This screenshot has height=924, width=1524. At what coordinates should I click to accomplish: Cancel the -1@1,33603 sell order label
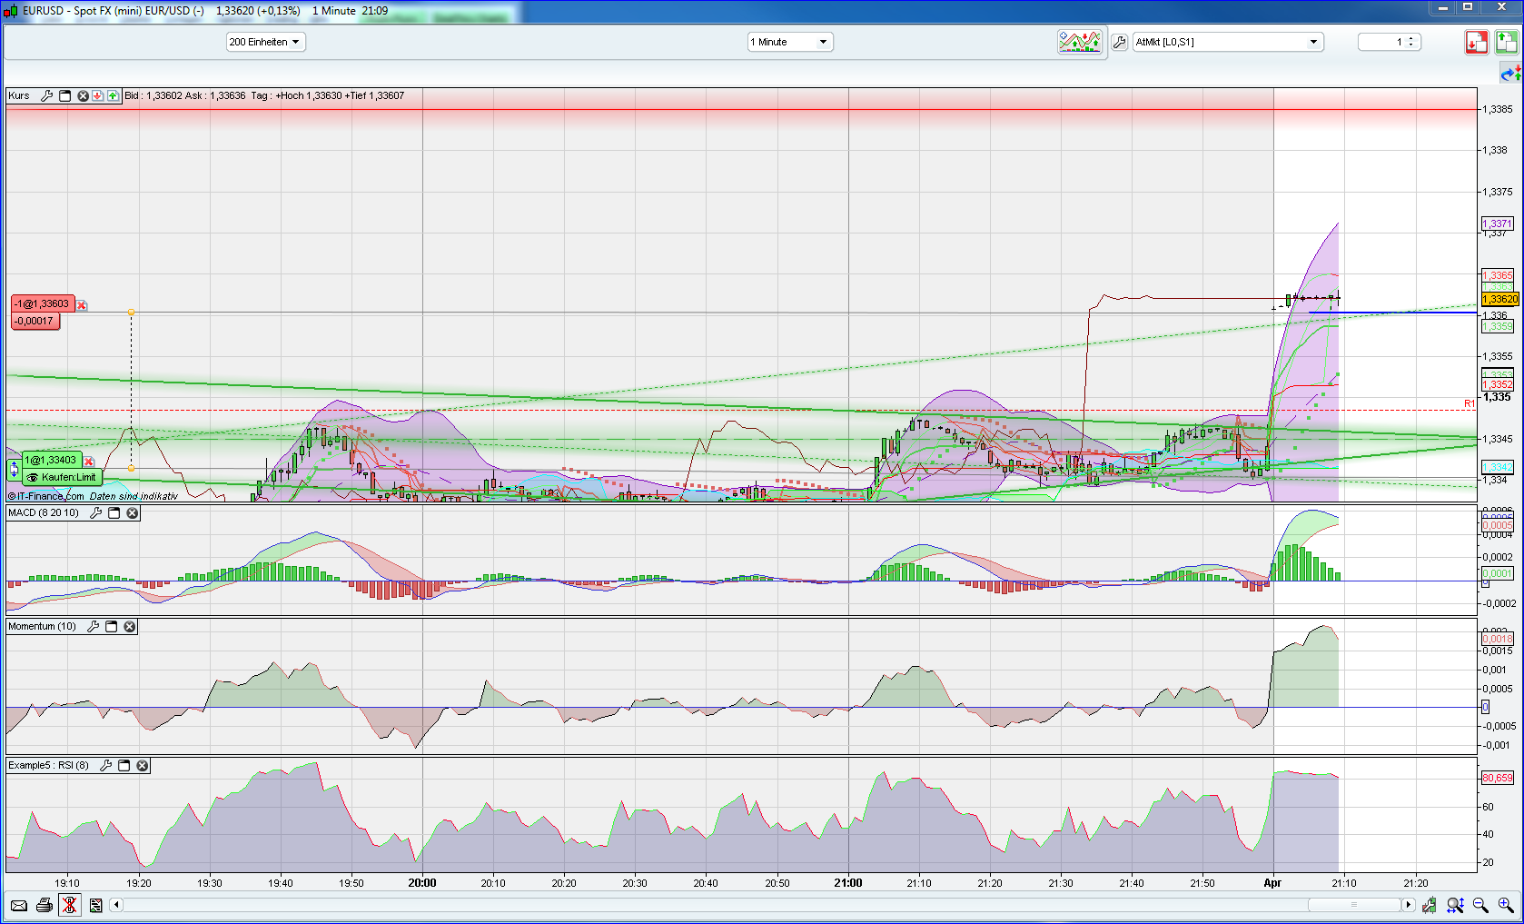tap(82, 305)
